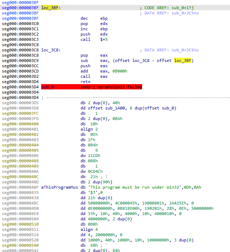Select the loc_3C8: label
The image size is (230, 252).
point(51,50)
